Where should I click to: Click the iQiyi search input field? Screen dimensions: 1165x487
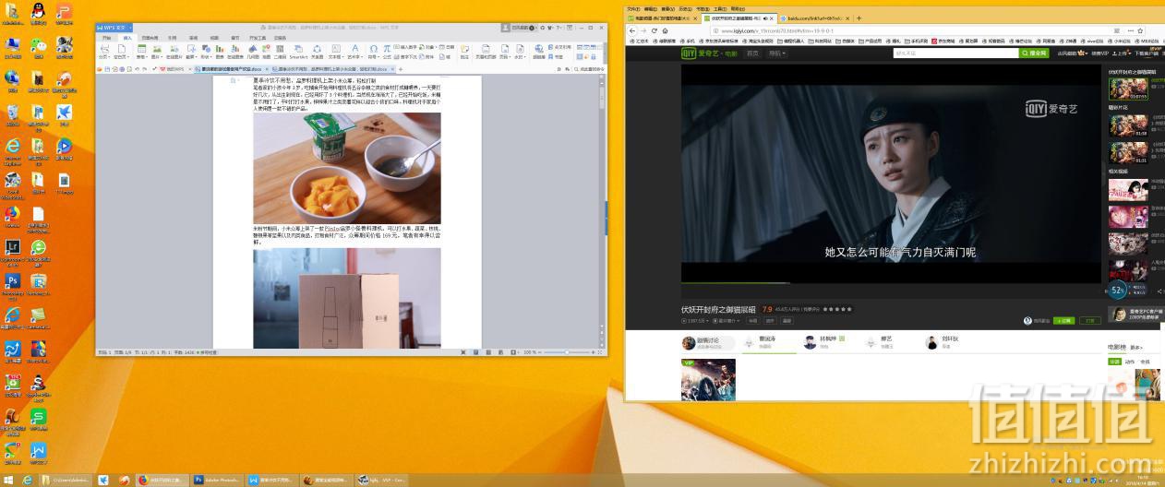pyautogui.click(x=955, y=53)
